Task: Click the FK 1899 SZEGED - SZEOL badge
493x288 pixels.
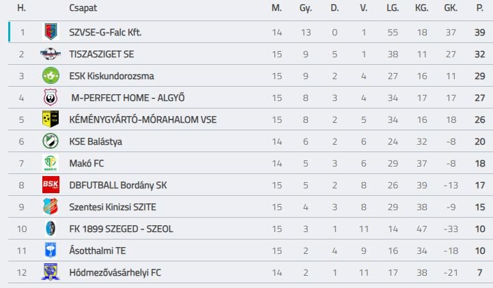Action: tap(51, 229)
